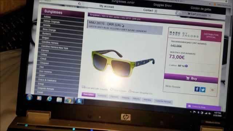Select the Description tab
The width and height of the screenshot is (233, 131).
pos(88,95)
